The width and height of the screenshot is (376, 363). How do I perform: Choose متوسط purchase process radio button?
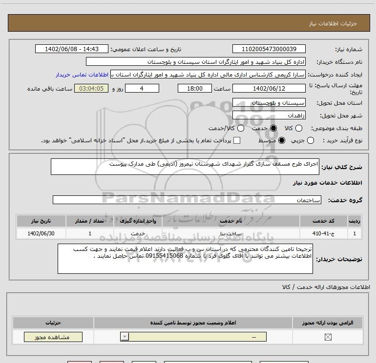(x=282, y=140)
